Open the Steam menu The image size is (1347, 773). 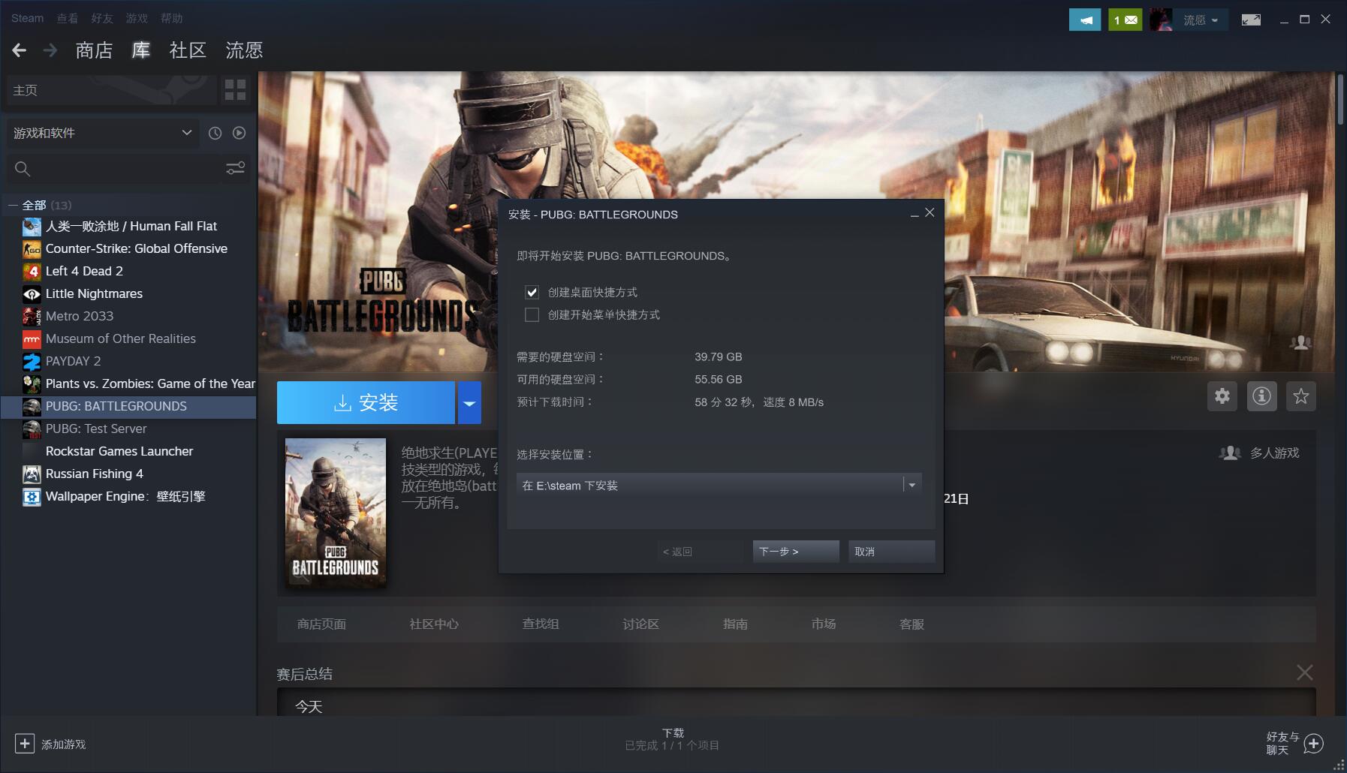tap(28, 18)
